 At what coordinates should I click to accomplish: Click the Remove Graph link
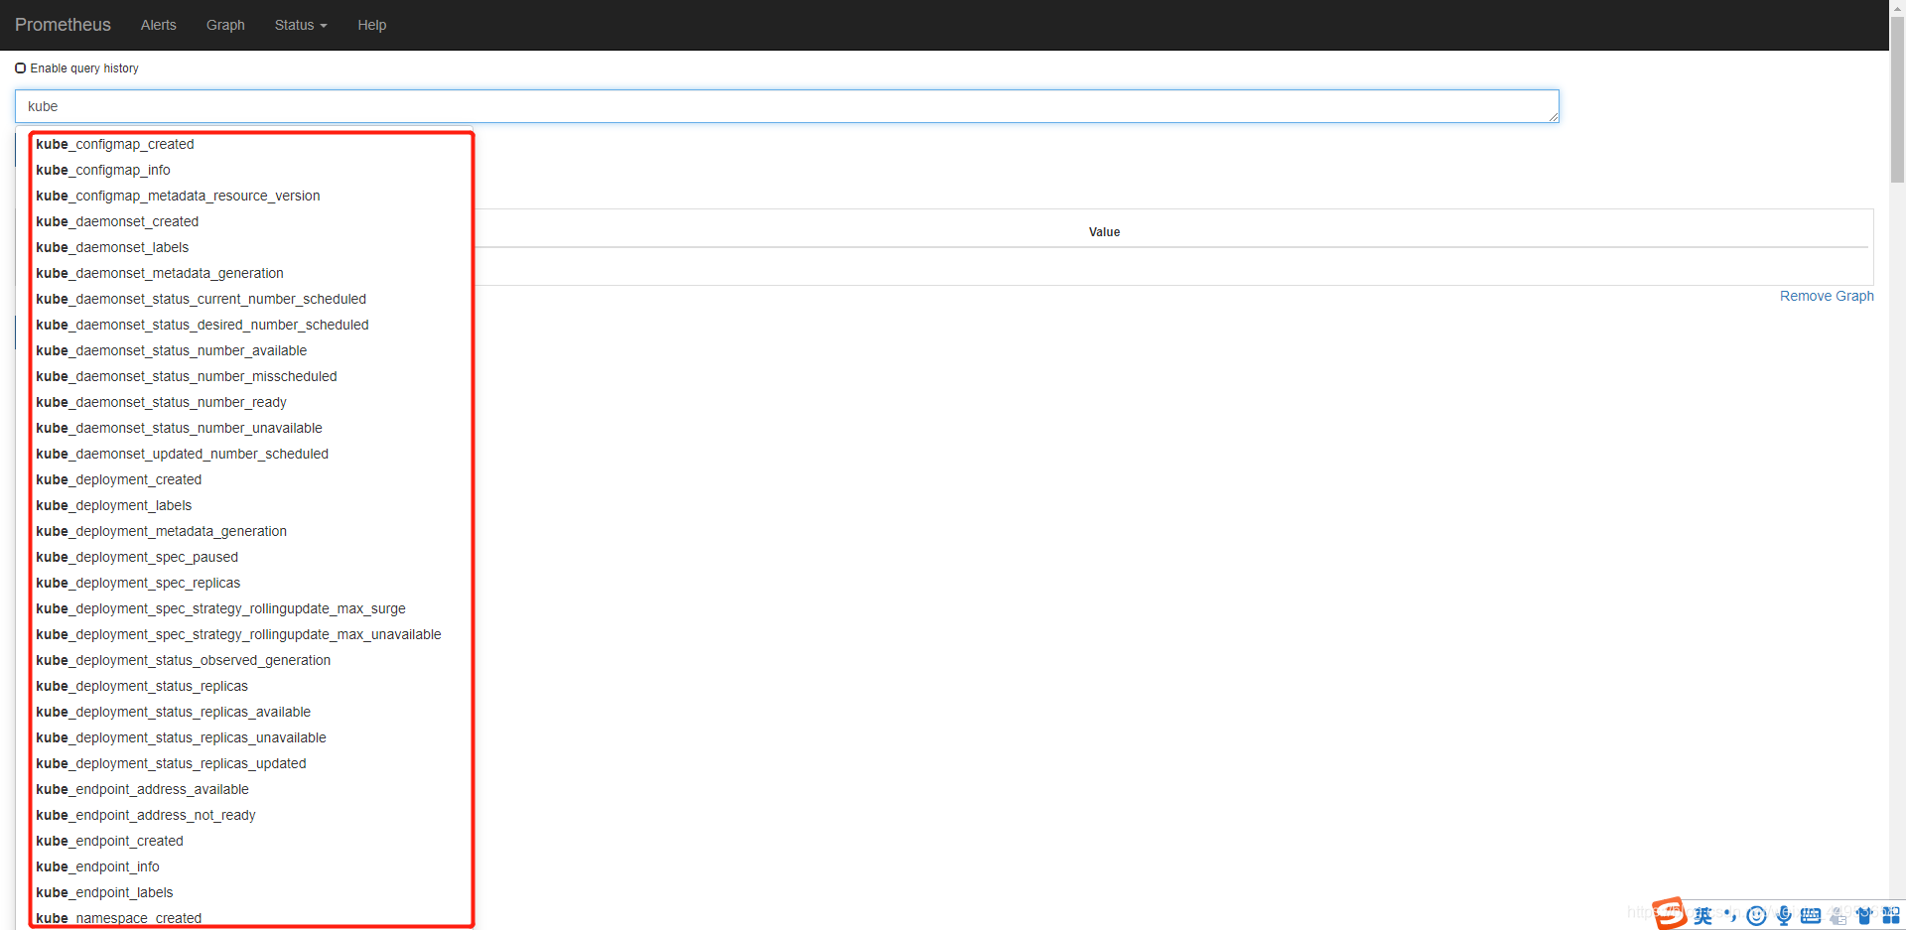1827,296
